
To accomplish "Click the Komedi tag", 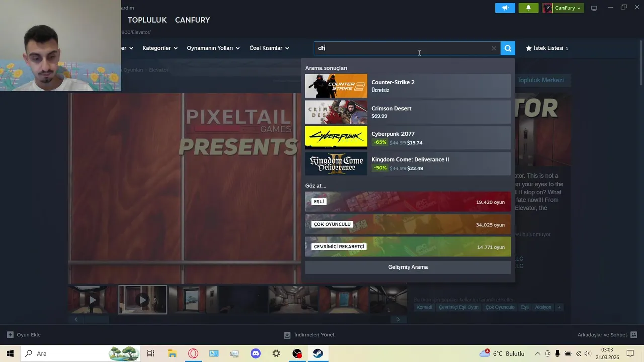I will pyautogui.click(x=424, y=307).
